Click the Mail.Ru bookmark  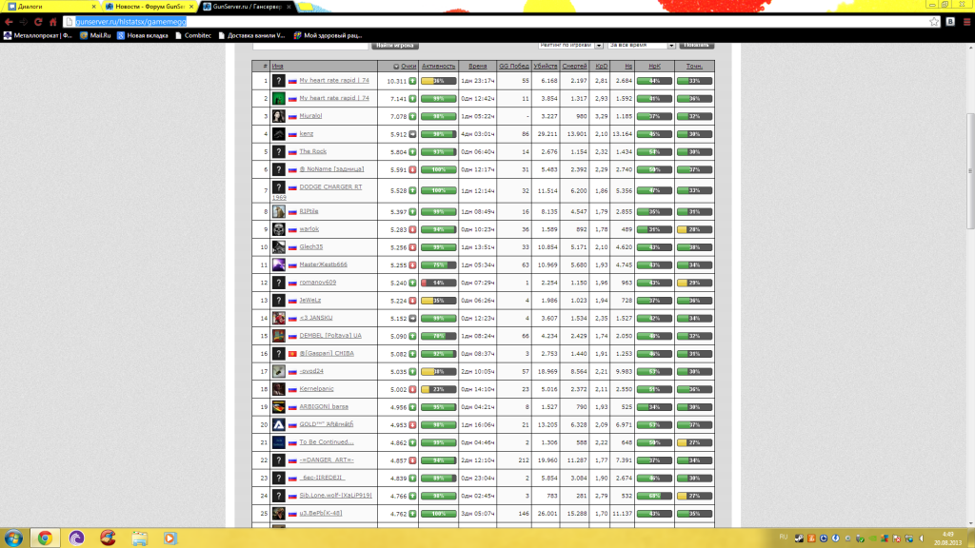click(x=95, y=35)
